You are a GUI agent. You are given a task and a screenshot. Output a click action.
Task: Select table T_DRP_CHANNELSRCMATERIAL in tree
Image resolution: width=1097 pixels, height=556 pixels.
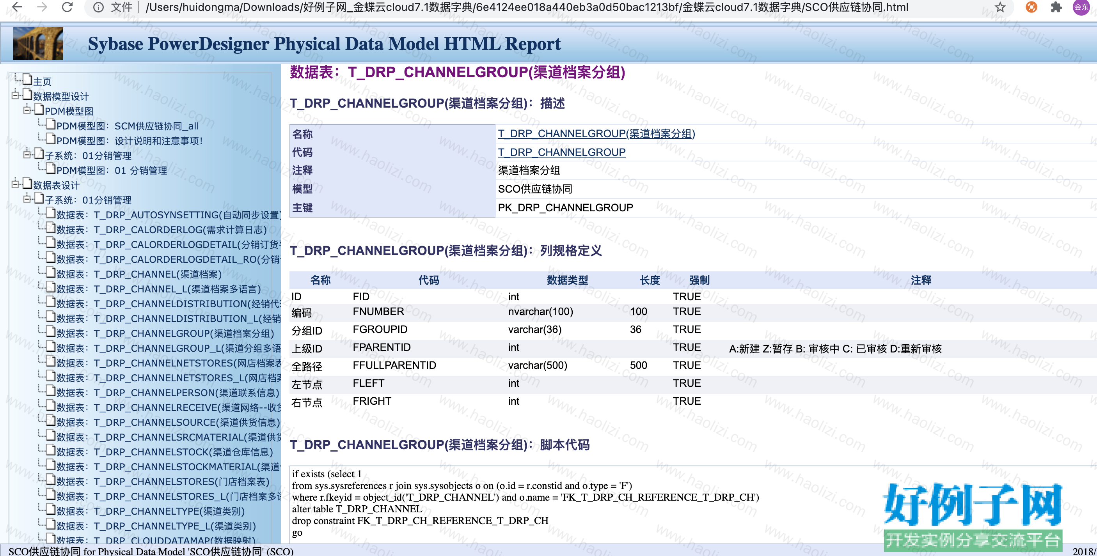169,437
